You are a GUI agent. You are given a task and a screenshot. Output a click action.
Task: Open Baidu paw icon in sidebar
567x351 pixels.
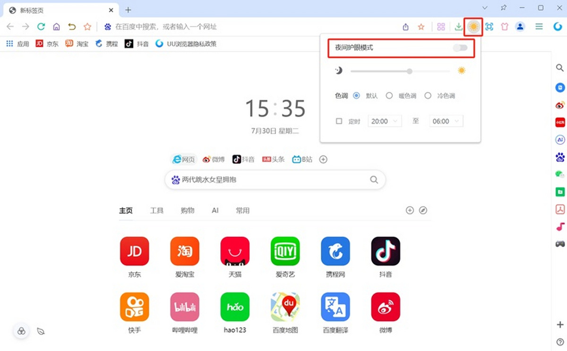[x=560, y=157]
